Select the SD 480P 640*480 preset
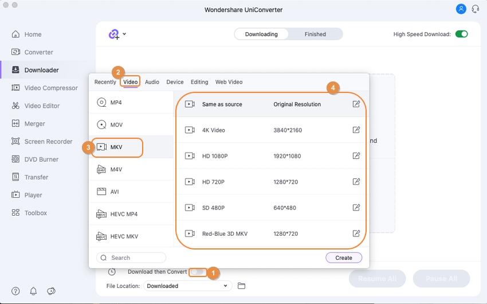 pyautogui.click(x=272, y=207)
